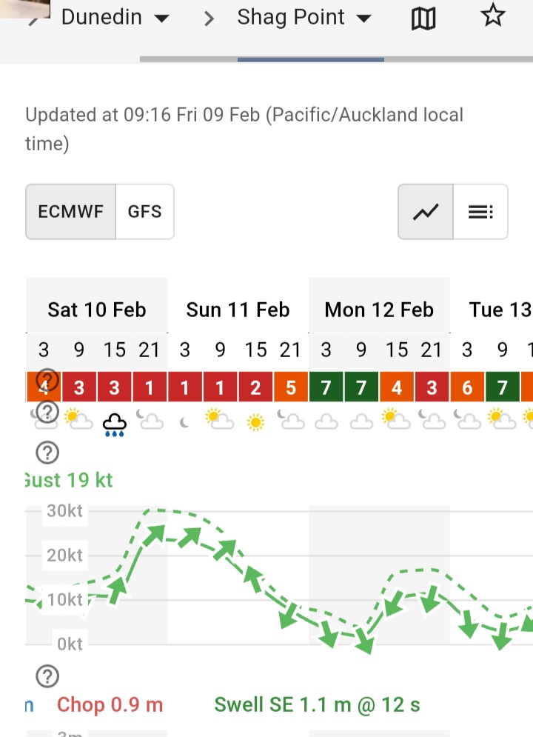The image size is (533, 737).
Task: Open help icon above Chop label
Action: 47,676
